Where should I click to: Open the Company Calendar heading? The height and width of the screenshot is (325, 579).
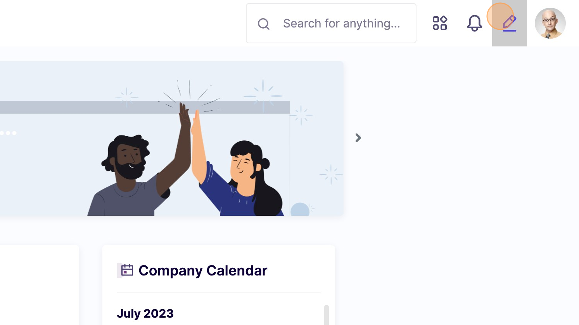(x=203, y=270)
